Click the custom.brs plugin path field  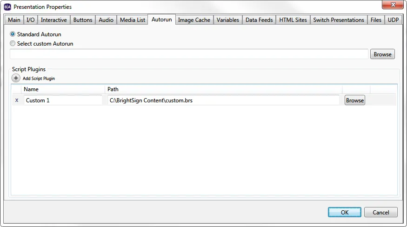[223, 100]
